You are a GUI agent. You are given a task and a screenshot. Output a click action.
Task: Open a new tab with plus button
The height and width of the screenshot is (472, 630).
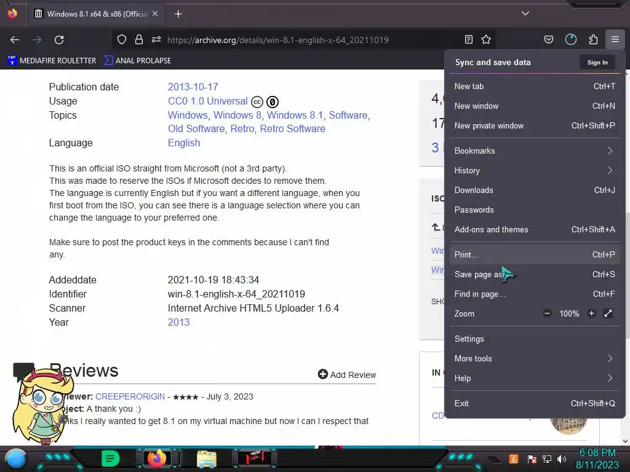pyautogui.click(x=178, y=14)
